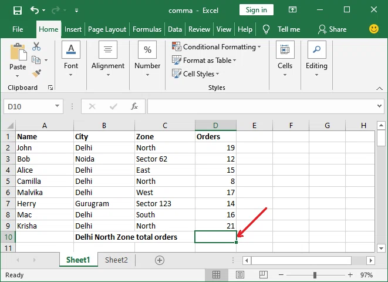Click the previous sheet navigation arrow
The image size is (388, 282).
[18, 260]
